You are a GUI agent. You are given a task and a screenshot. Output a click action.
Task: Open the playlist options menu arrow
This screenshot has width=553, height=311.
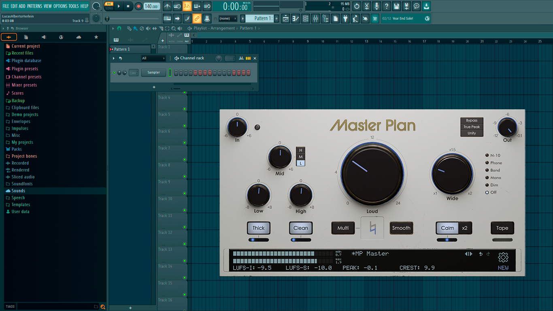click(x=113, y=28)
